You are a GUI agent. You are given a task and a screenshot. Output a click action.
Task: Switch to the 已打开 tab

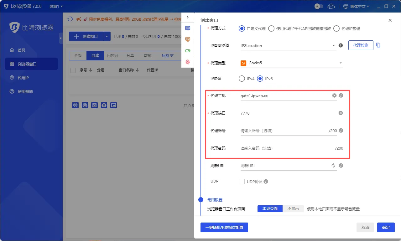coord(113,55)
